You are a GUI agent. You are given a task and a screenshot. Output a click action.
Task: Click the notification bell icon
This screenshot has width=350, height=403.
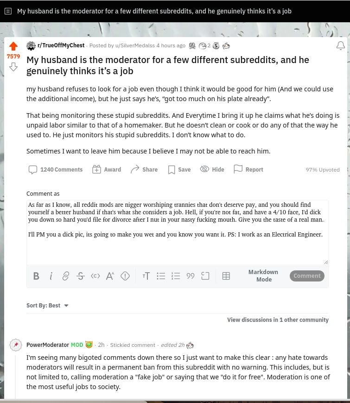coord(340,45)
